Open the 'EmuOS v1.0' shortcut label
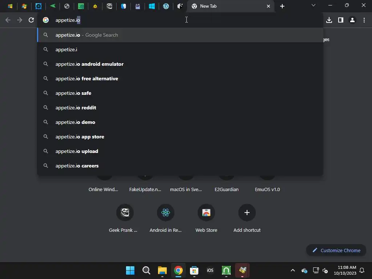 click(267, 189)
